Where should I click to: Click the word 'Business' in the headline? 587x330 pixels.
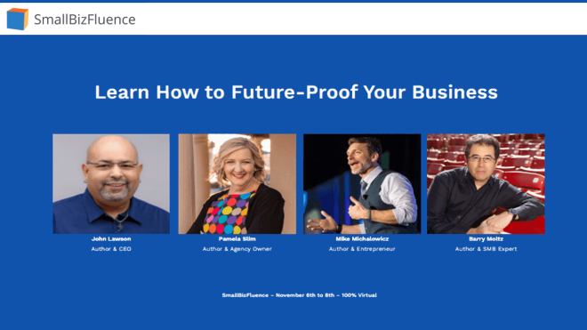454,93
